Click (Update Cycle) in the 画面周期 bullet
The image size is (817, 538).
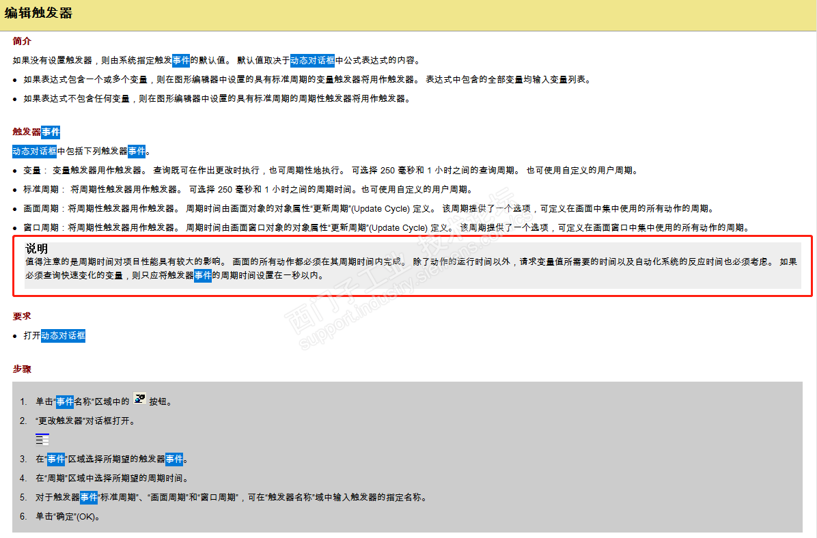[381, 209]
